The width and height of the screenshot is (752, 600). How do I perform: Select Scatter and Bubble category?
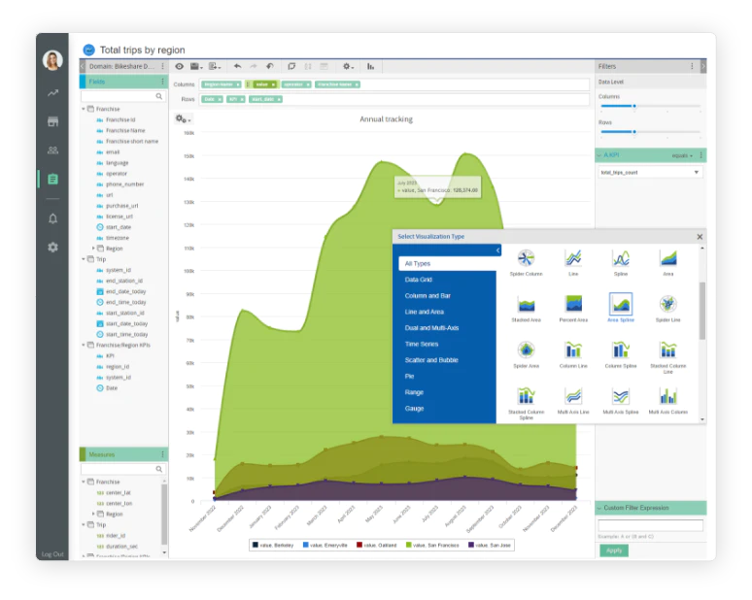(431, 360)
